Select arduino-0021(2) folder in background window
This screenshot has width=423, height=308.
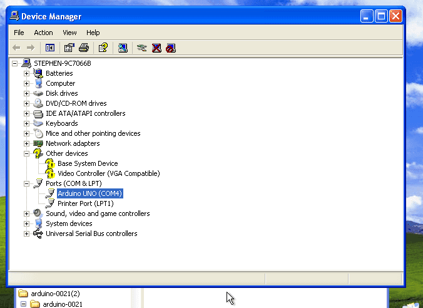(55, 294)
